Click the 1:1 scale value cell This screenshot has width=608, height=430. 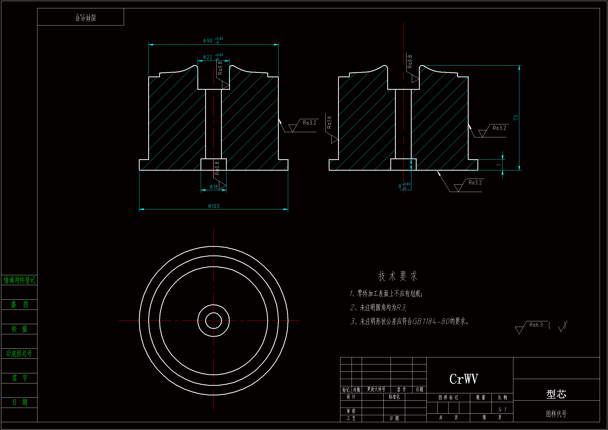tap(502, 410)
